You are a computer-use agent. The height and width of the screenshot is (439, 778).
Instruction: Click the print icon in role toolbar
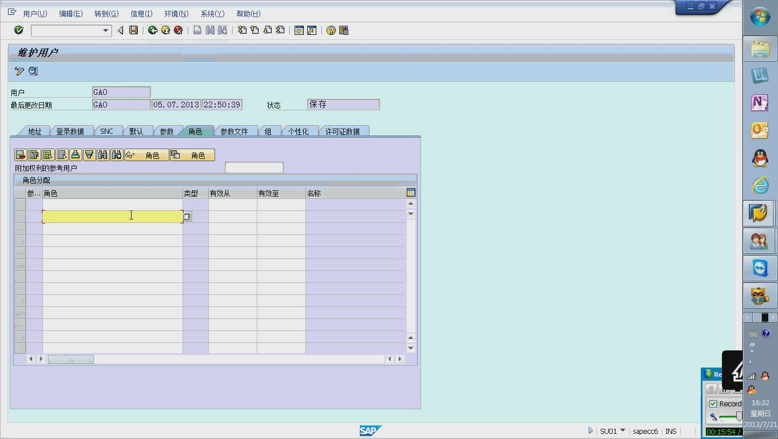[x=76, y=155]
